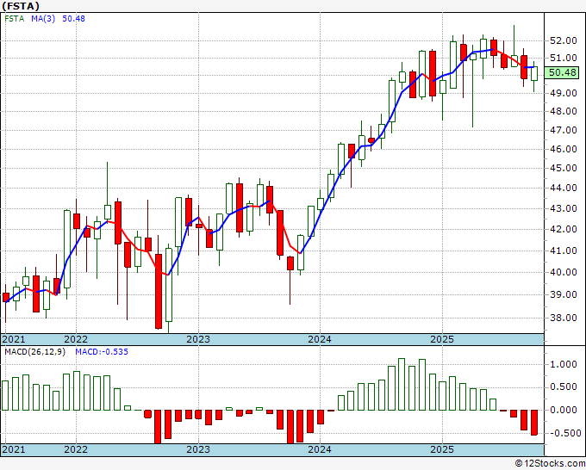
Task: Click 2022 on the price chart time axis
Action: 76,339
